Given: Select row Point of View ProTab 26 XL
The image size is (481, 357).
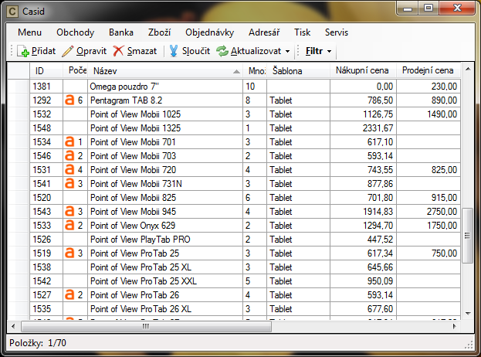Looking at the screenshot, I should point(234,309).
